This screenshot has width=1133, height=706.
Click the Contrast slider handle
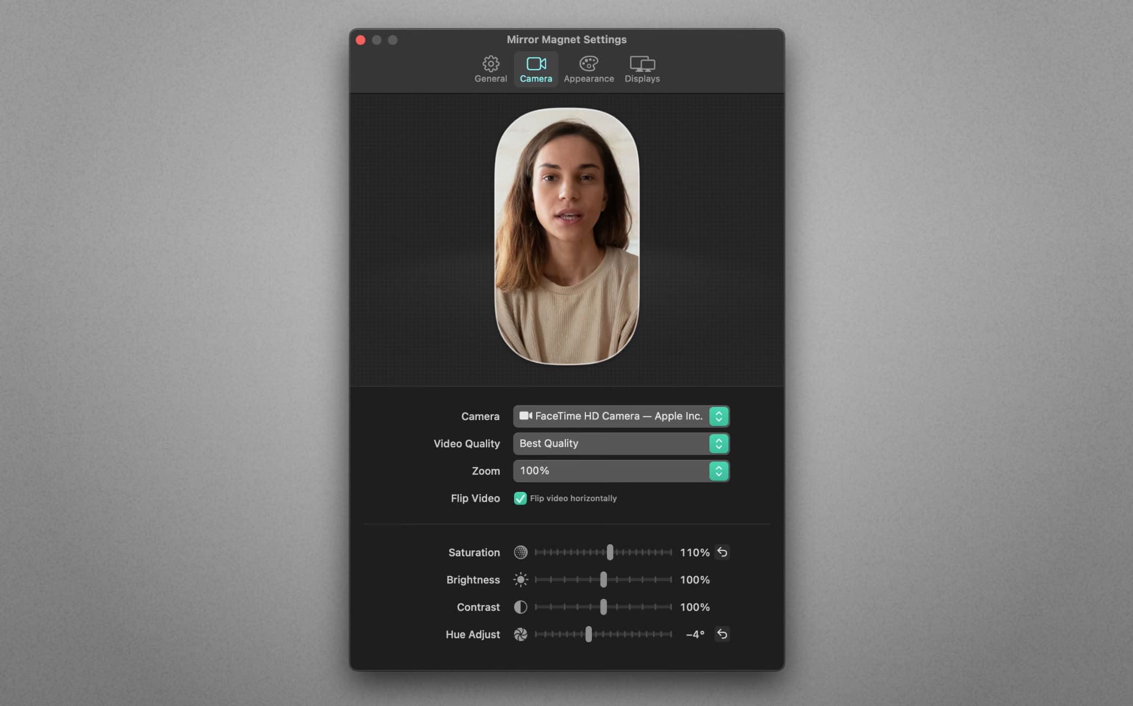click(x=603, y=607)
